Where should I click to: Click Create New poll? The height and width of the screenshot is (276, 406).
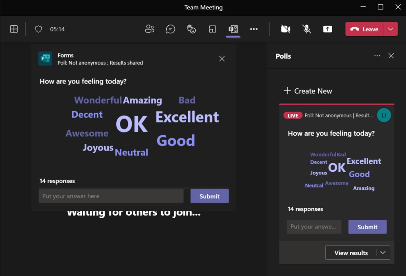tap(308, 91)
